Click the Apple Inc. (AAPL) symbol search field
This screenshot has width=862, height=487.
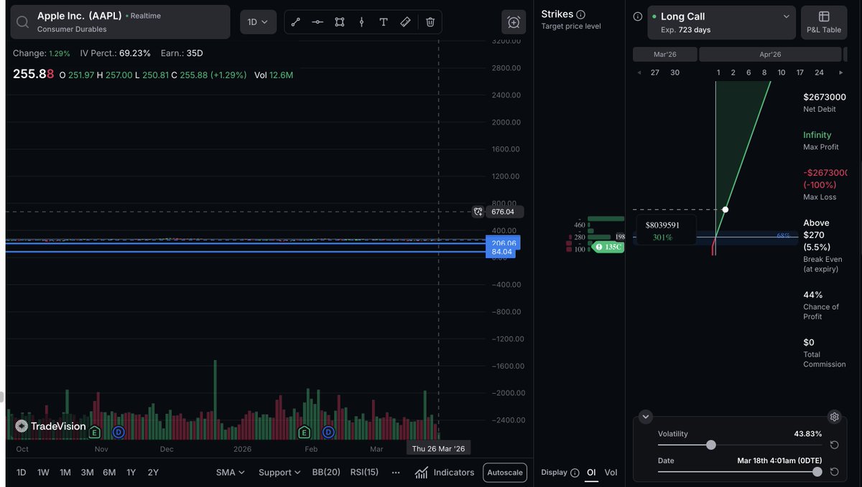[121, 22]
